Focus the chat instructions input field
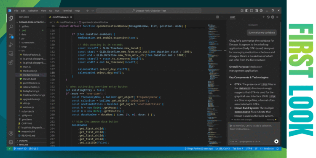The image size is (316, 158). 254,131
